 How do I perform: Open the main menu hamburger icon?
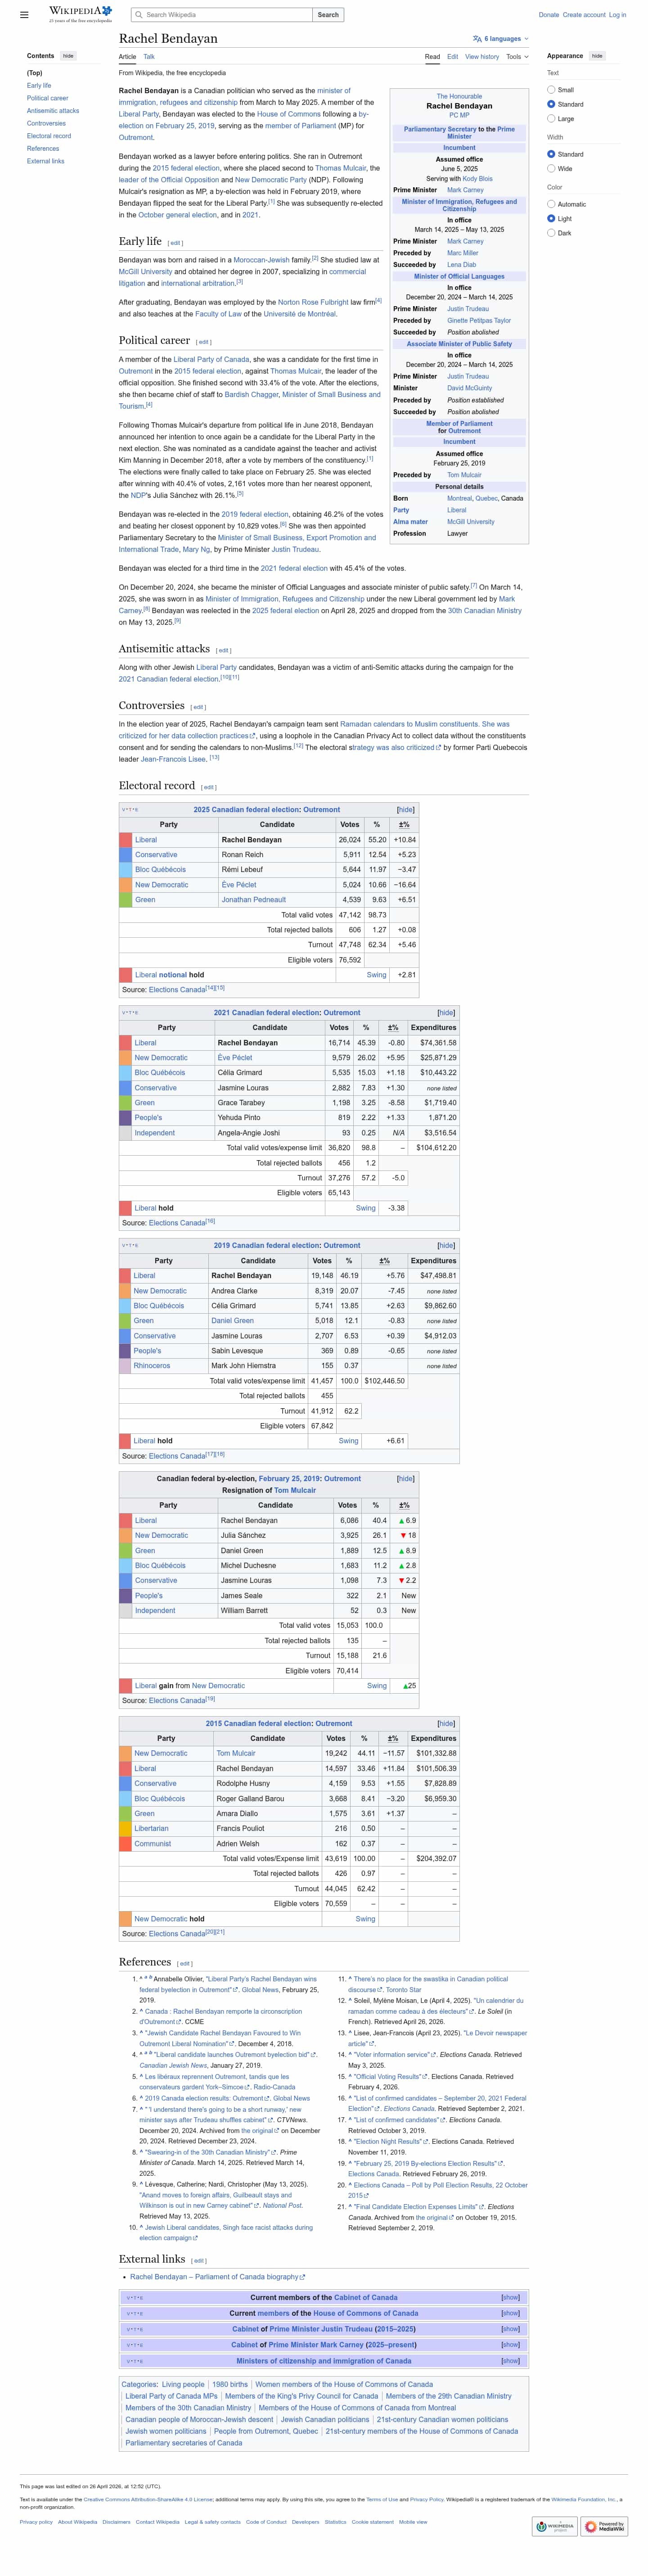[24, 15]
